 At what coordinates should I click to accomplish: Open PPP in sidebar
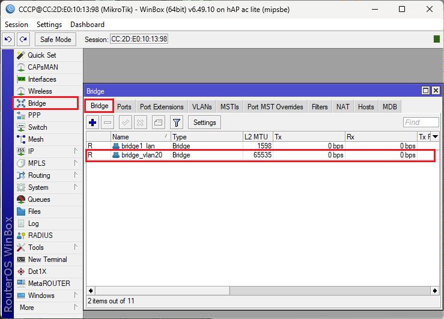[48, 115]
